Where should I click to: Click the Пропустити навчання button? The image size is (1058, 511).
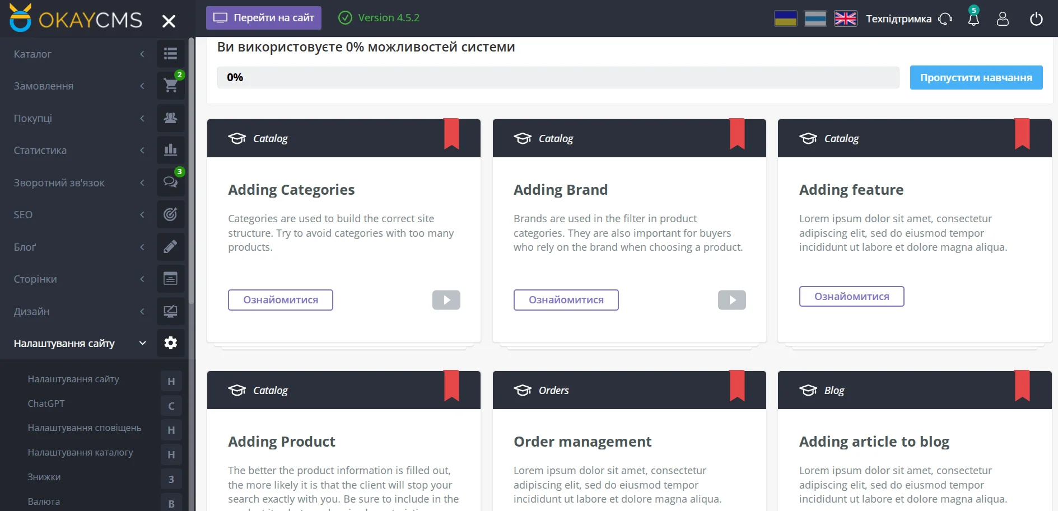click(x=976, y=78)
